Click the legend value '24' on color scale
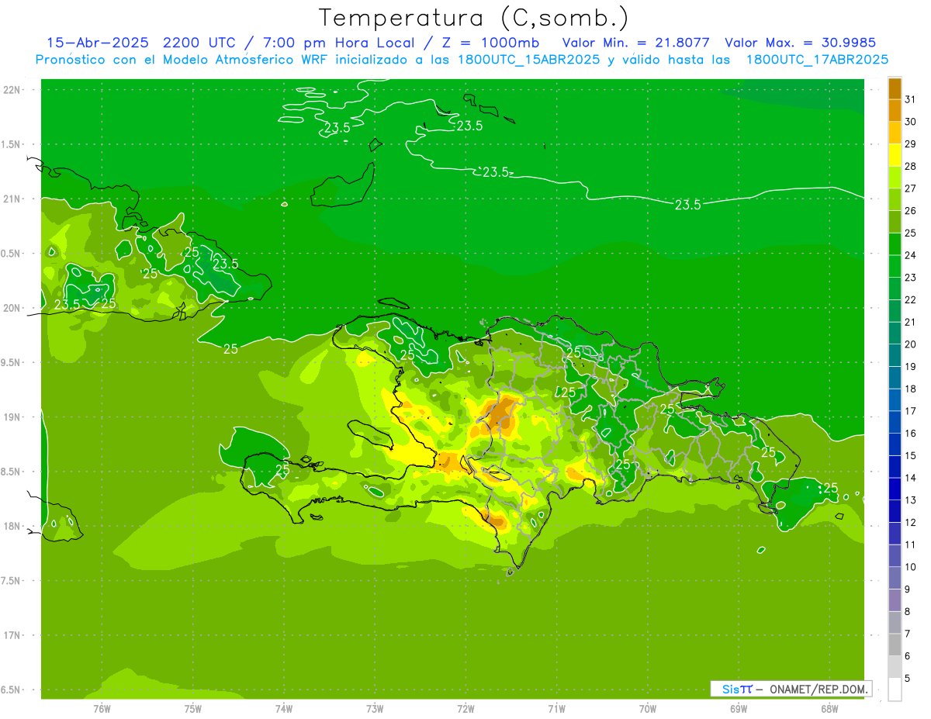Viewport: 931px width, 719px height. tap(911, 254)
